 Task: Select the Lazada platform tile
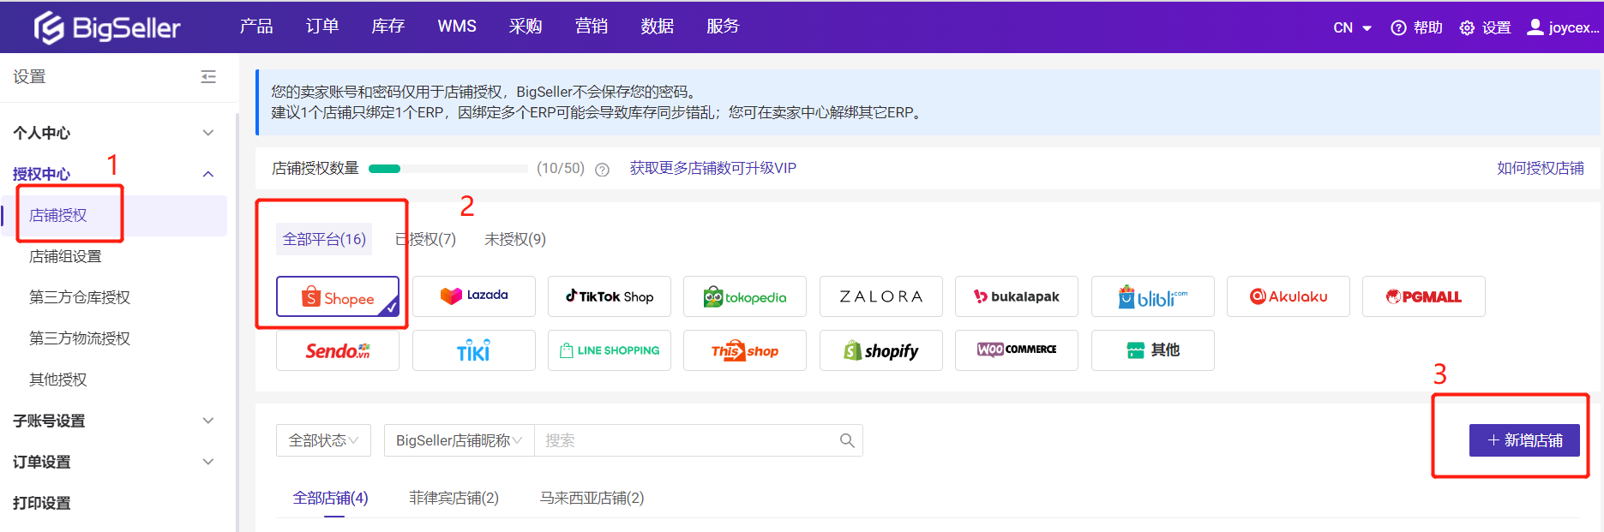tap(474, 296)
